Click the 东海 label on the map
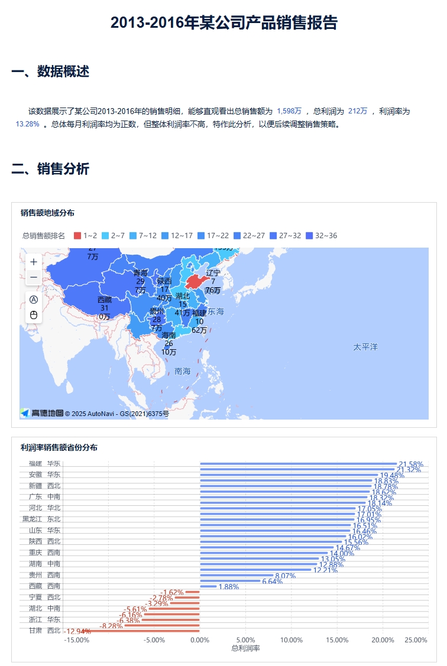 click(x=216, y=312)
